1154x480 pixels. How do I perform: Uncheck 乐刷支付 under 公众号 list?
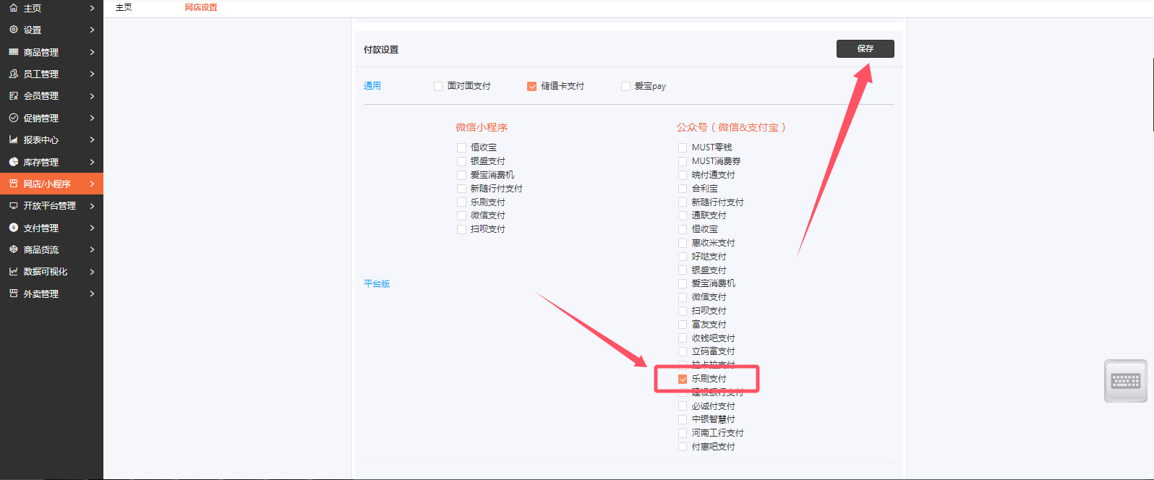(683, 379)
